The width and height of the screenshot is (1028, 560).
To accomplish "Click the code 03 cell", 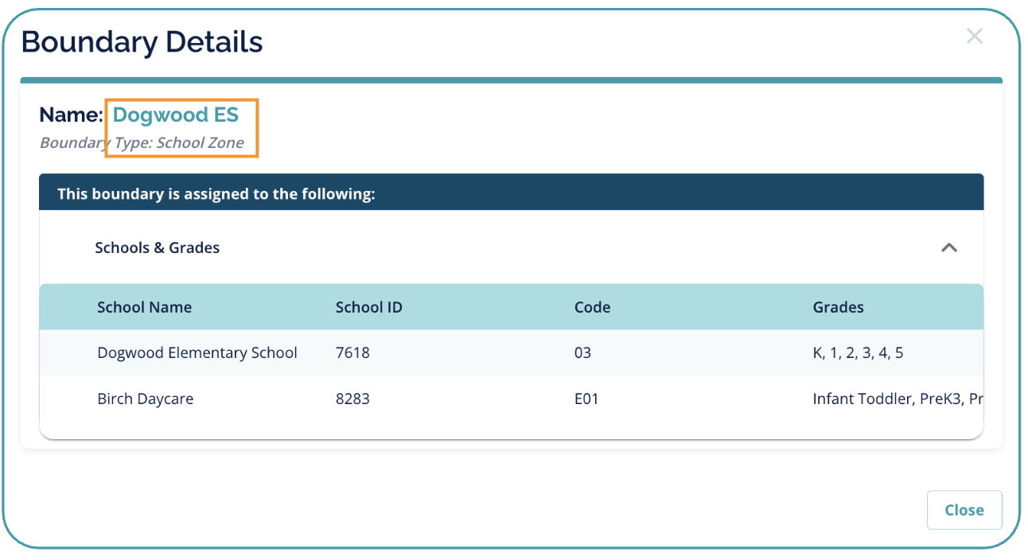I will click(582, 352).
